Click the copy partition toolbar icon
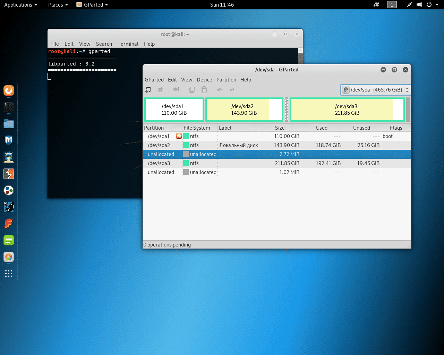Screen dimensions: 444x355 pyautogui.click(x=192, y=90)
